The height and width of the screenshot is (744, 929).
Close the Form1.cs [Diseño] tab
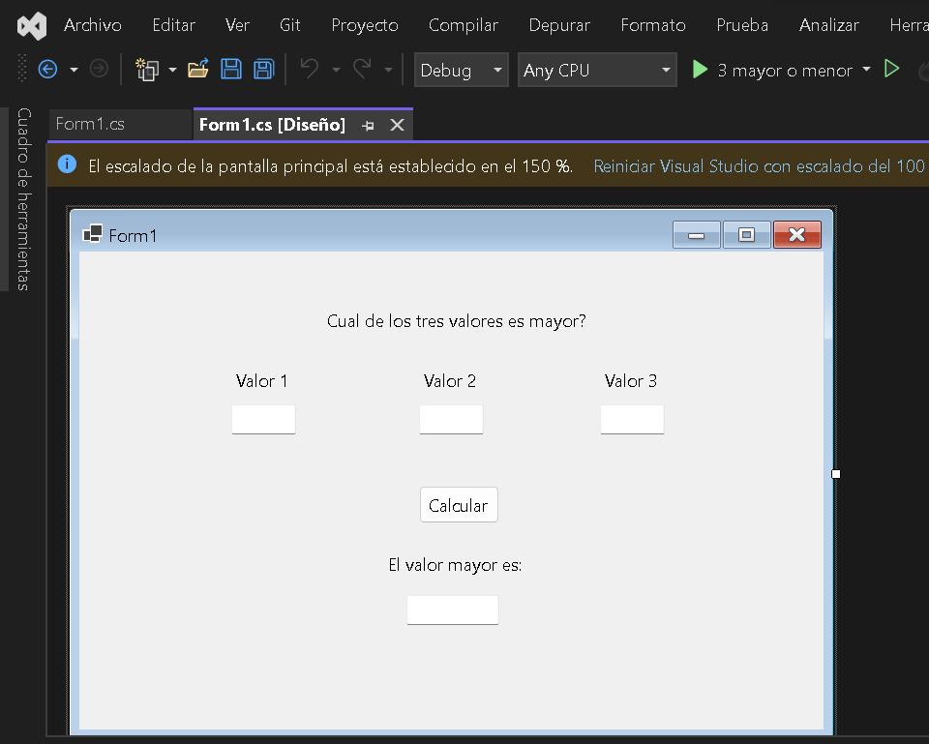point(397,125)
